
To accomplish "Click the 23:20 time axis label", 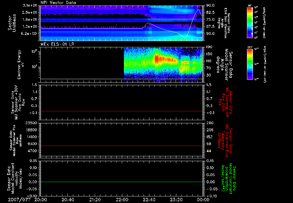I will coord(176,200).
